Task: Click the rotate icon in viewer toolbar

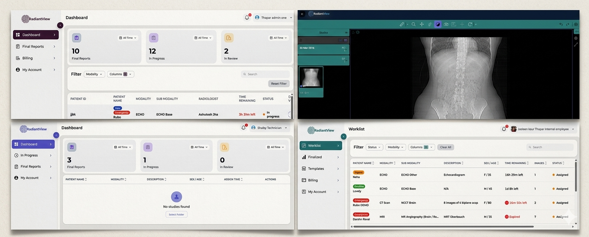Action: tap(470, 24)
